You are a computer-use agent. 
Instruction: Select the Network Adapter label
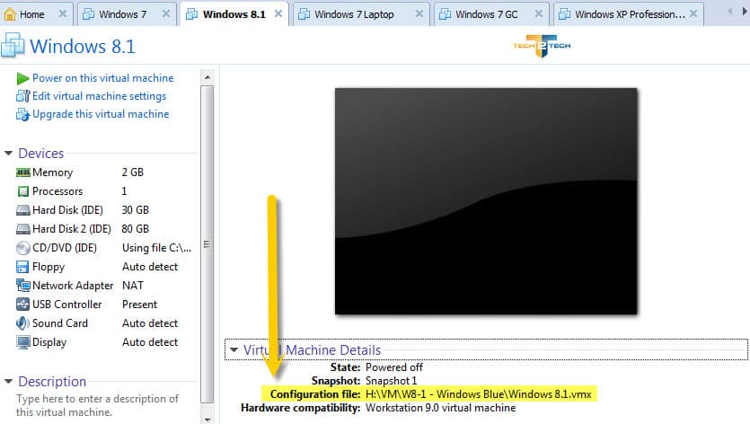coord(73,286)
